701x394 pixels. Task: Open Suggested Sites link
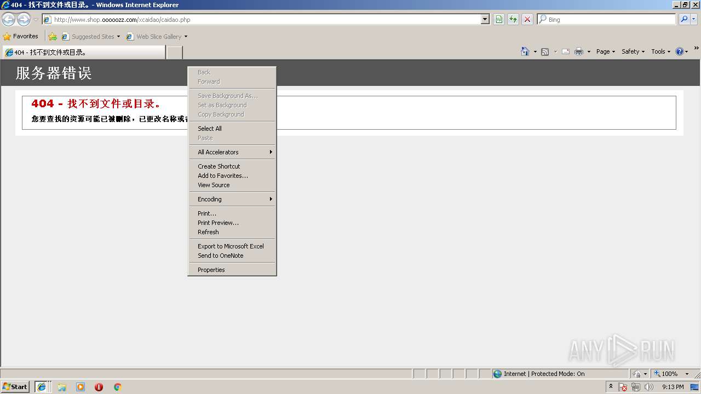point(90,37)
